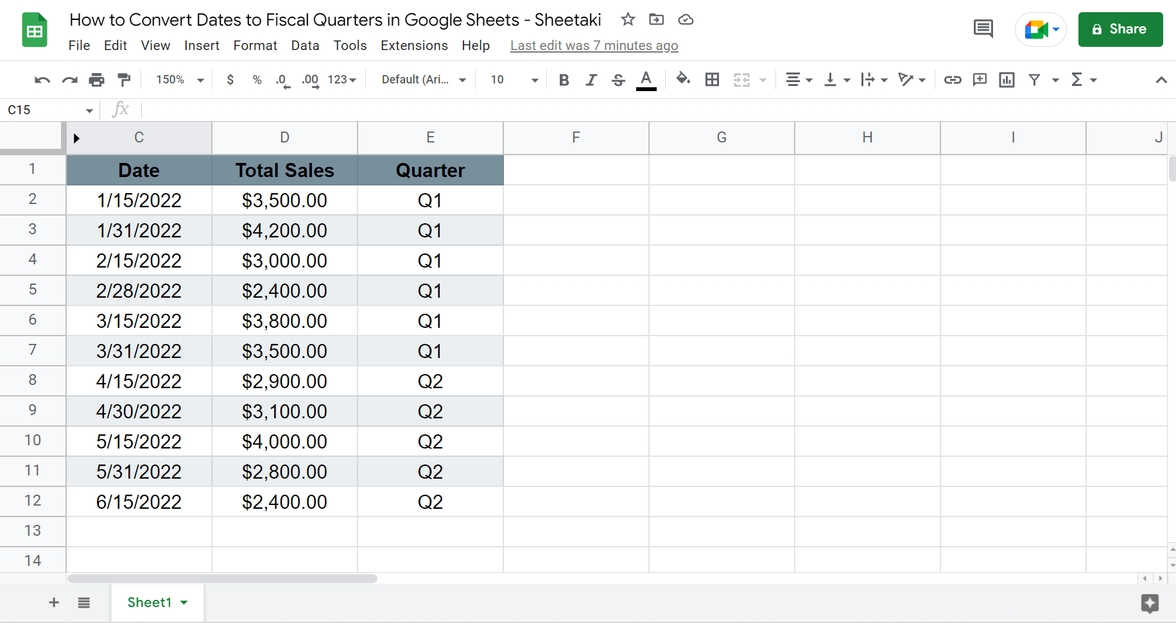Insert a chart
The height and width of the screenshot is (623, 1176).
pyautogui.click(x=1007, y=80)
